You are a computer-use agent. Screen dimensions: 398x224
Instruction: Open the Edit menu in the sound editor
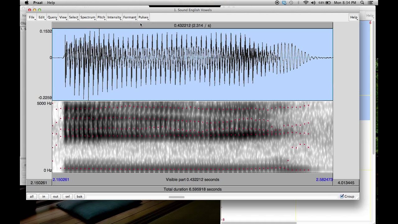[x=41, y=17]
